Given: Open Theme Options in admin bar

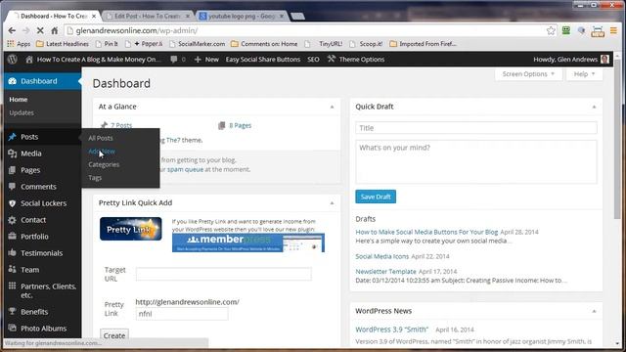Looking at the screenshot, I should [x=356, y=59].
